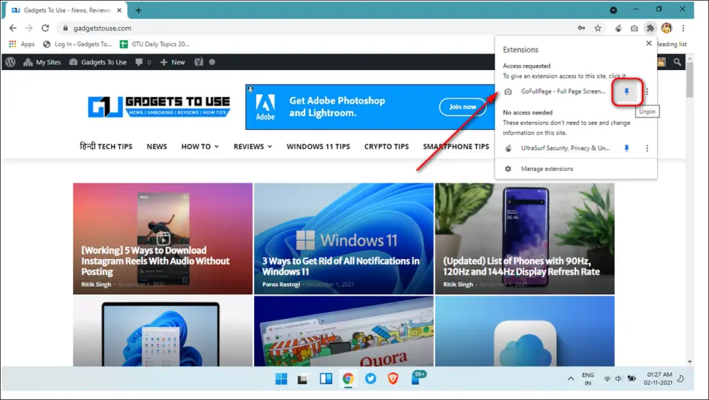Toggle the pin for UltraSurf Security extension
Image resolution: width=709 pixels, height=400 pixels.
[626, 148]
